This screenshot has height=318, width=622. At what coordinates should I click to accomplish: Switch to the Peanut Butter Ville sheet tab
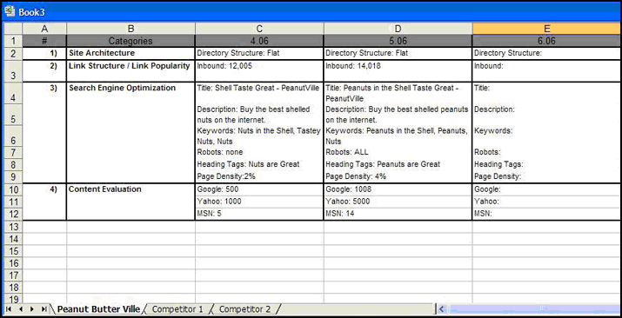(x=98, y=309)
